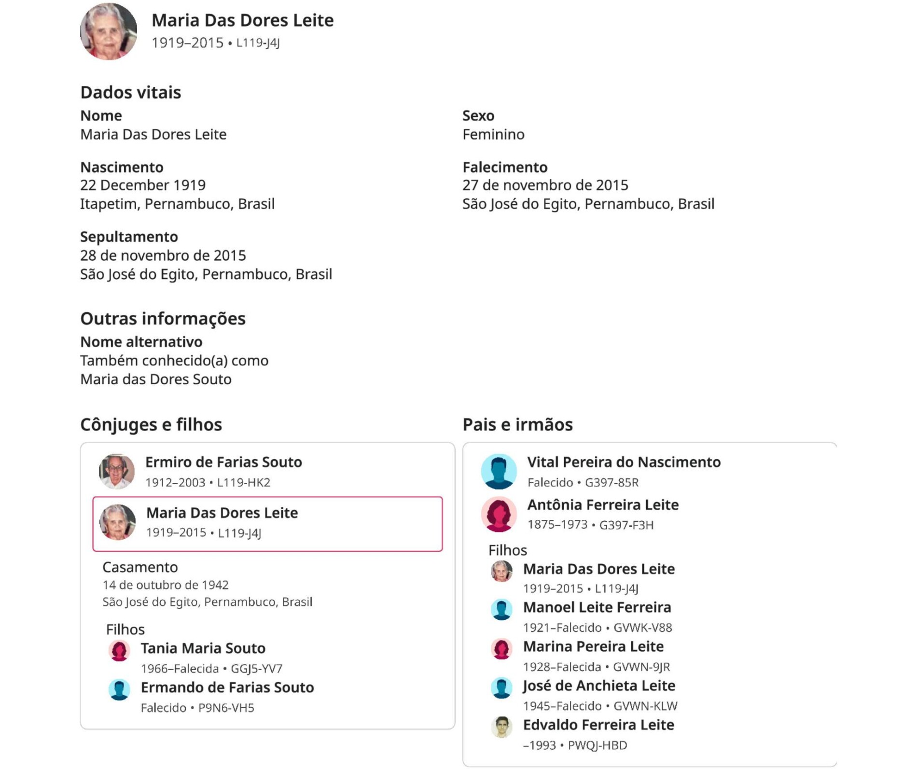Select José de Anchieta Leite's name

tap(599, 685)
